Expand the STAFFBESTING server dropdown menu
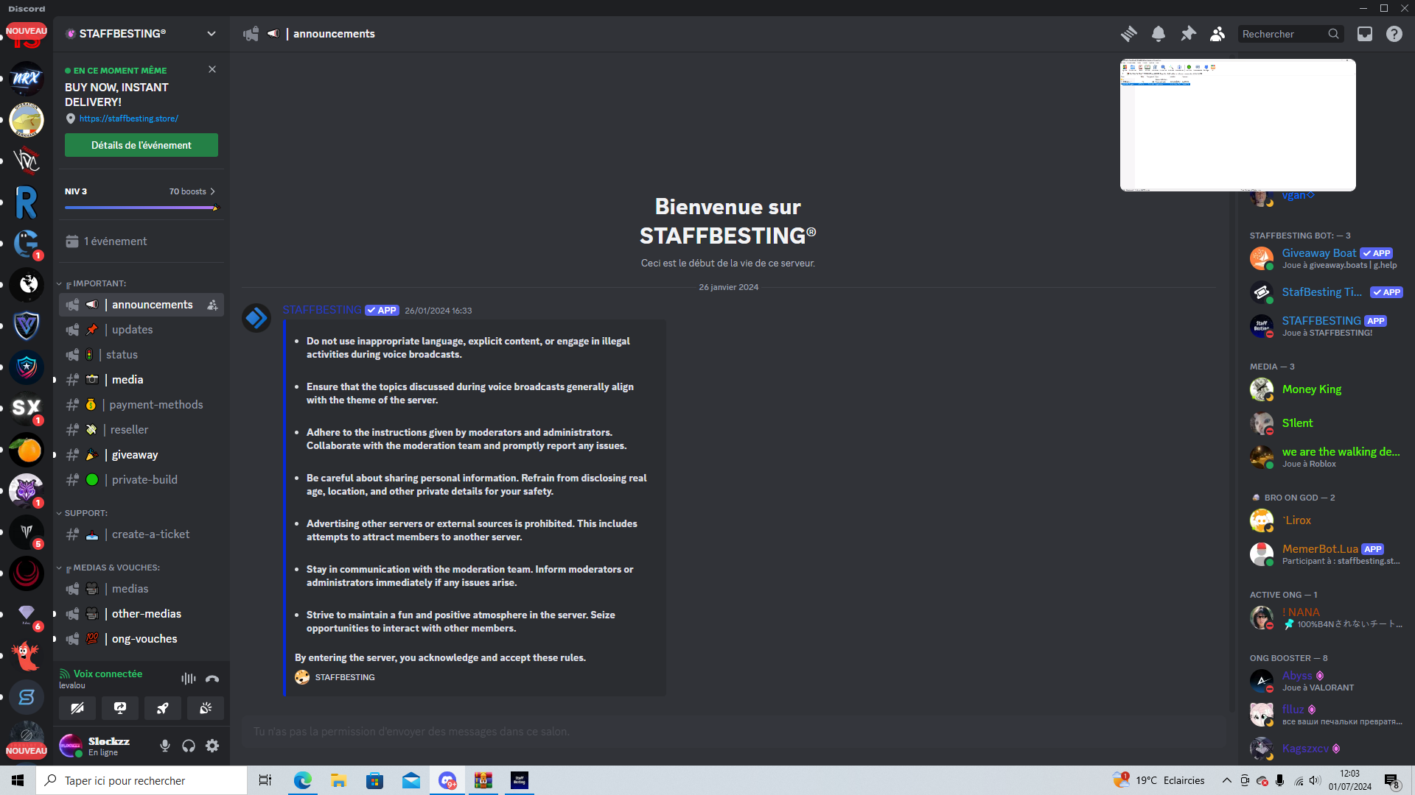 [x=212, y=34]
